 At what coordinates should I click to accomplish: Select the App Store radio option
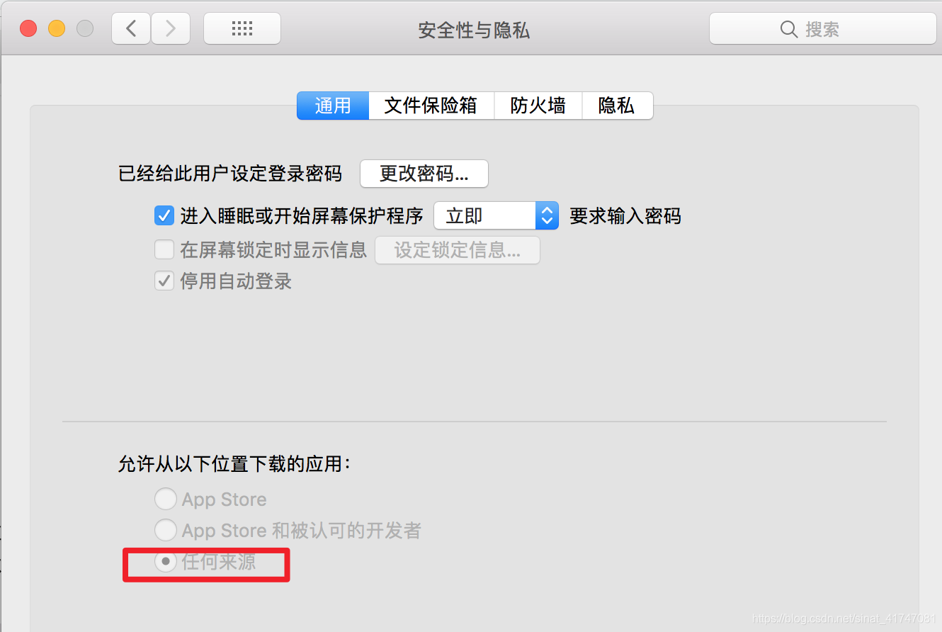click(166, 500)
